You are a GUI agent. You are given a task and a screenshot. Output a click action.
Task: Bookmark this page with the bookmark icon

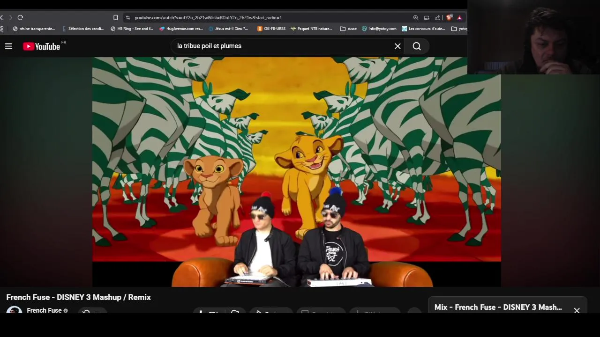[115, 17]
